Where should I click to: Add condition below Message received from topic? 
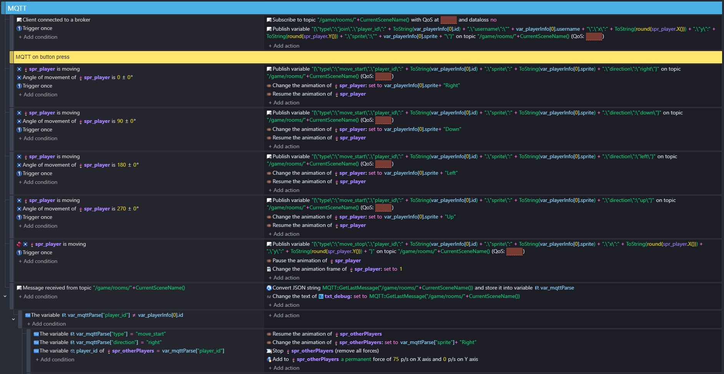38,297
